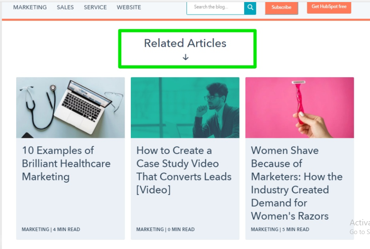
Task: Click the MARKETING | 5 MIN READ label
Action: click(x=280, y=229)
